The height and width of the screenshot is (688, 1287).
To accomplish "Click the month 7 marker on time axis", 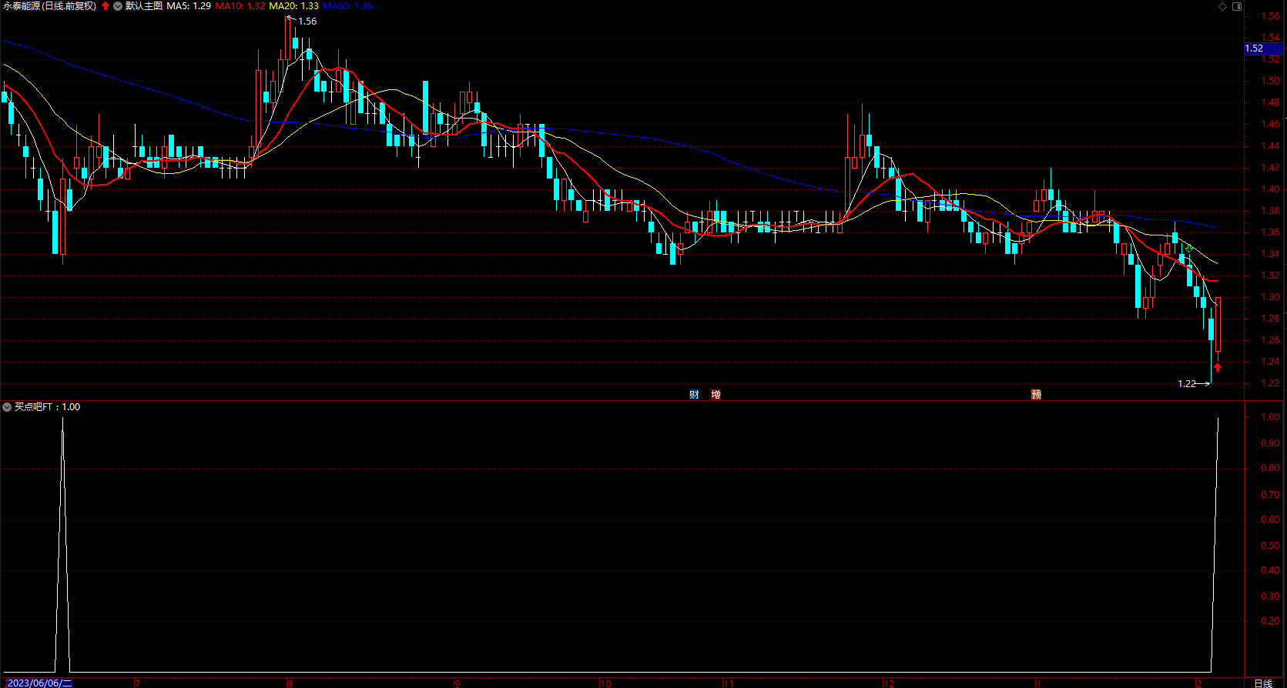I will [137, 683].
